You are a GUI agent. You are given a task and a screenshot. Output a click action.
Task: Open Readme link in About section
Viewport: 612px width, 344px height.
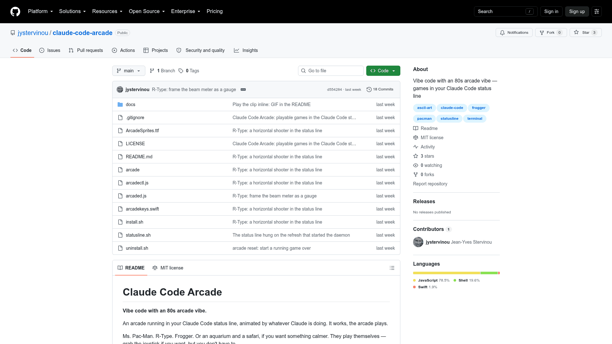425,128
